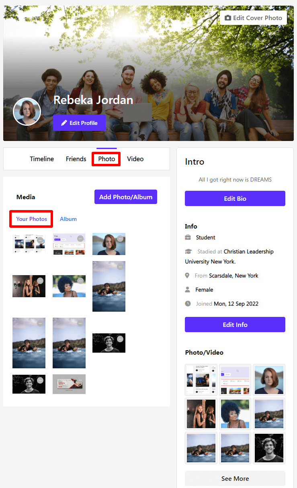Viewport: 297px width, 488px height.
Task: Open the Album tab in Media
Action: click(x=68, y=219)
